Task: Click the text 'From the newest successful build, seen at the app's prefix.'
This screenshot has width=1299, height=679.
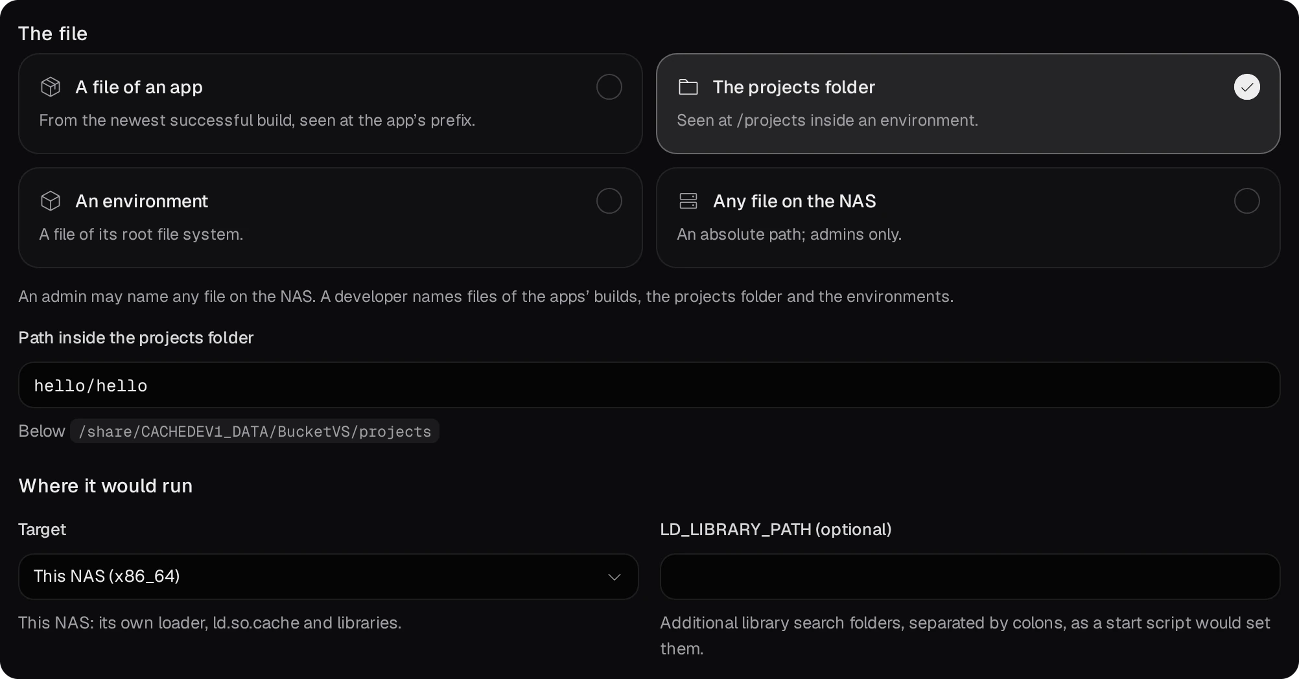Action: tap(257, 121)
